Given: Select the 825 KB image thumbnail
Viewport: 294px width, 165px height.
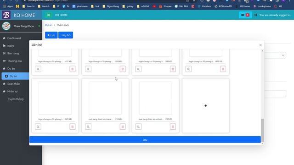Looking at the screenshot, I should [x=55, y=98].
